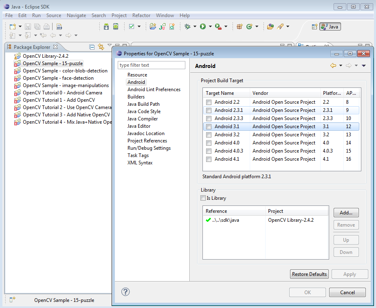Switch to the Java perspective button
This screenshot has width=376, height=308.
330,26
